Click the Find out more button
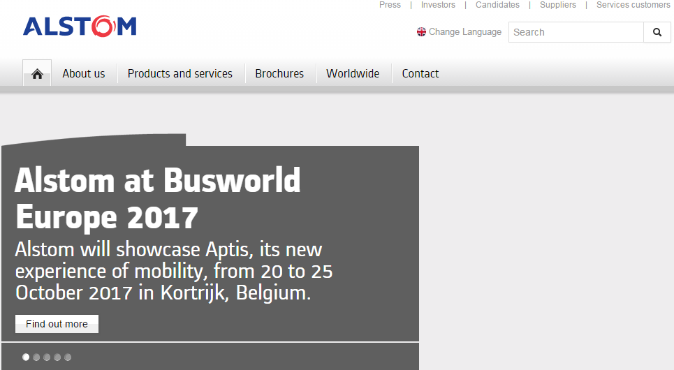 [x=57, y=324]
